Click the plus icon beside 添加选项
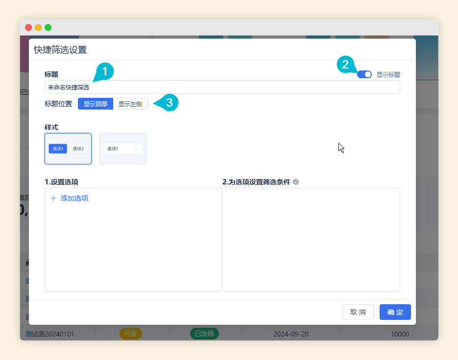Viewport: 458px width, 360px height. (x=53, y=198)
